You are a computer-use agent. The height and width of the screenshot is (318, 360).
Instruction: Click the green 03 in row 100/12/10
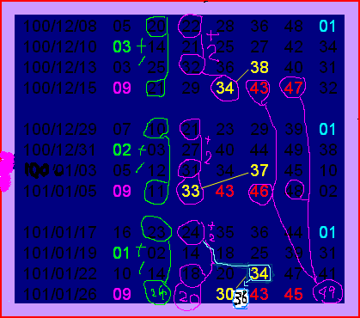(x=122, y=46)
